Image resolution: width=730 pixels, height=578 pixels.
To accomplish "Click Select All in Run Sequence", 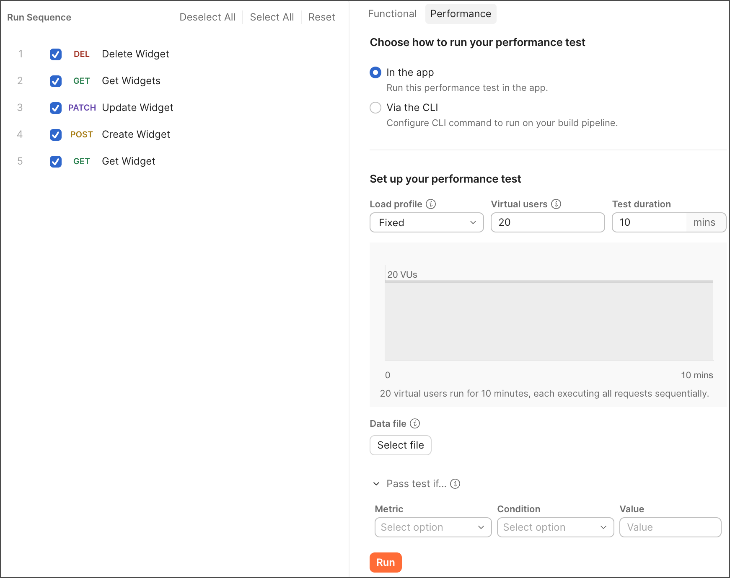I will tap(272, 17).
